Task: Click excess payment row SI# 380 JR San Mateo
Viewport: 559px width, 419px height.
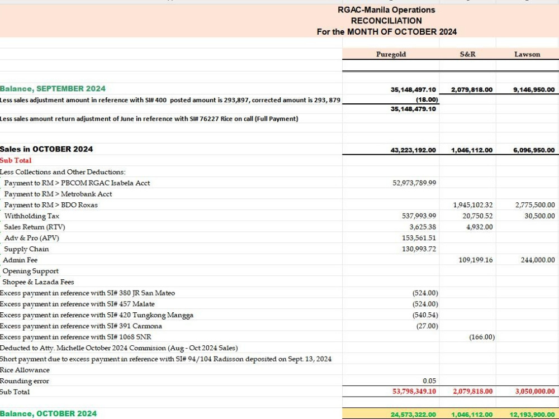Action: (87, 293)
